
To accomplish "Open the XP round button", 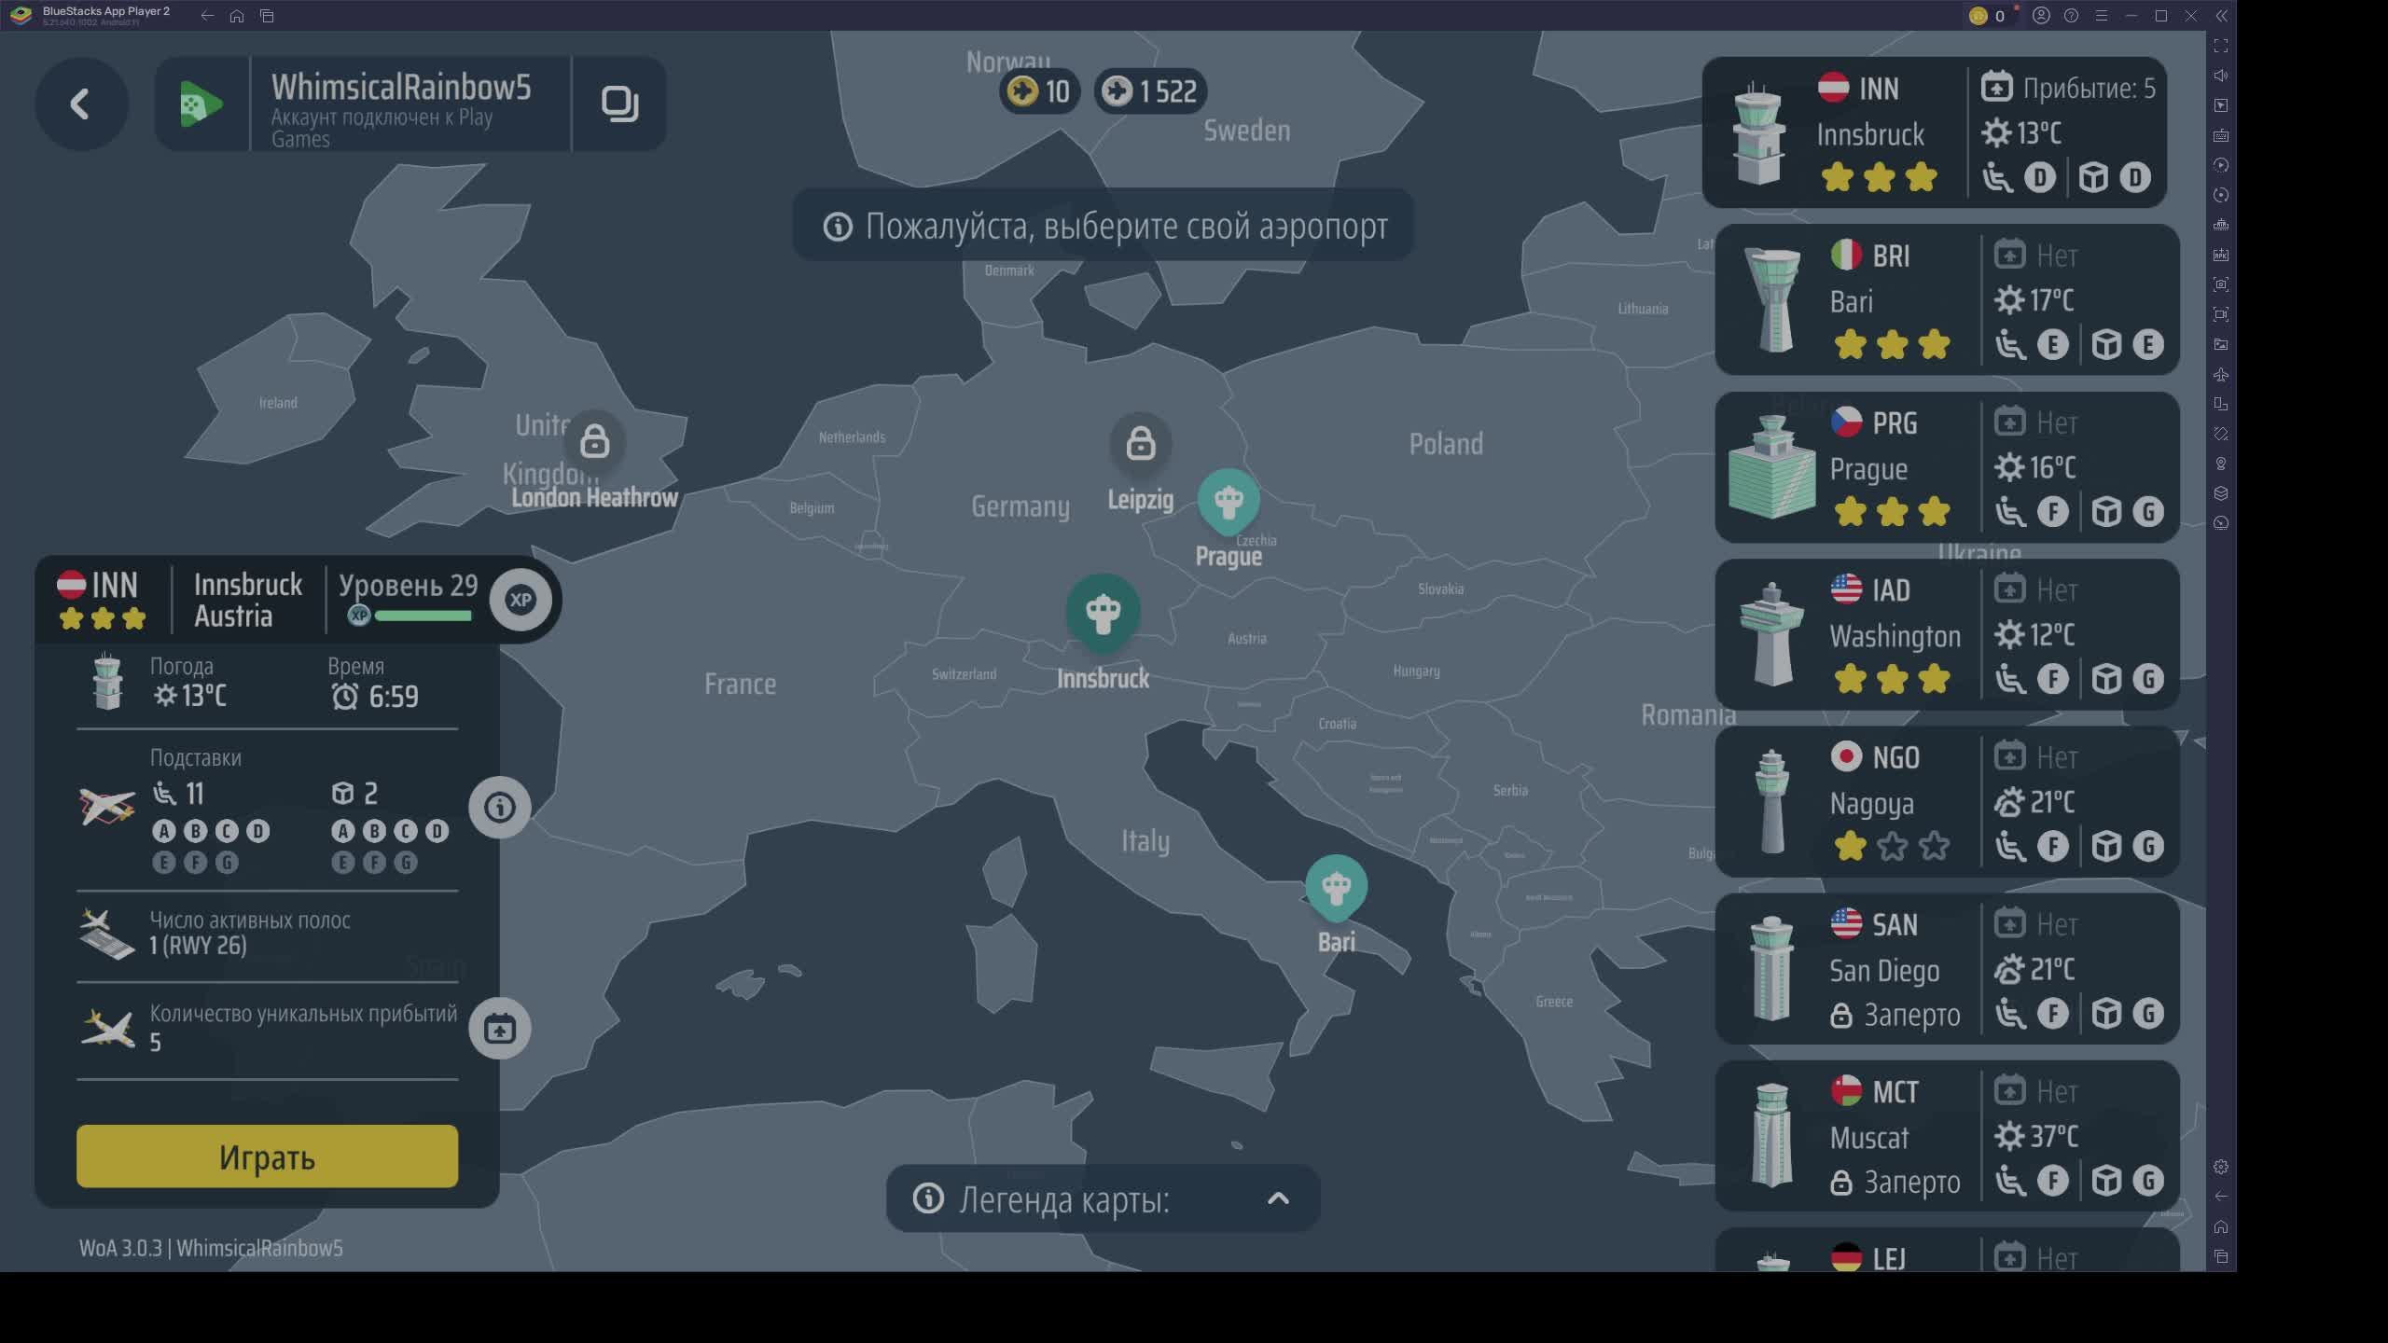I will 521,600.
